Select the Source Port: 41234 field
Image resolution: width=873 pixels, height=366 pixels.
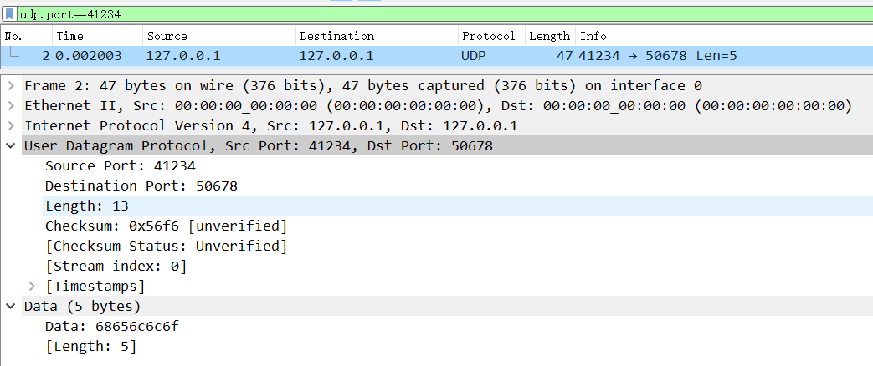click(120, 165)
